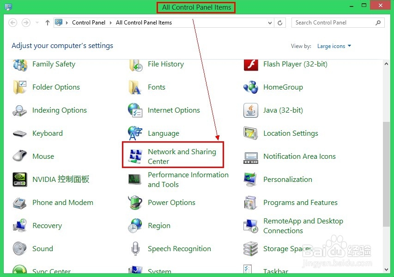Go up one level with Up arrow

48,23
